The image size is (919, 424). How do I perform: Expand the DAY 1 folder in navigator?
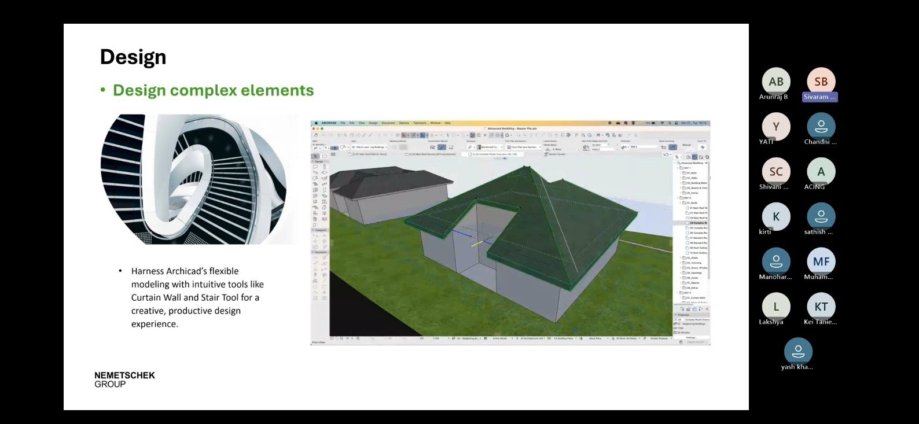(678, 168)
